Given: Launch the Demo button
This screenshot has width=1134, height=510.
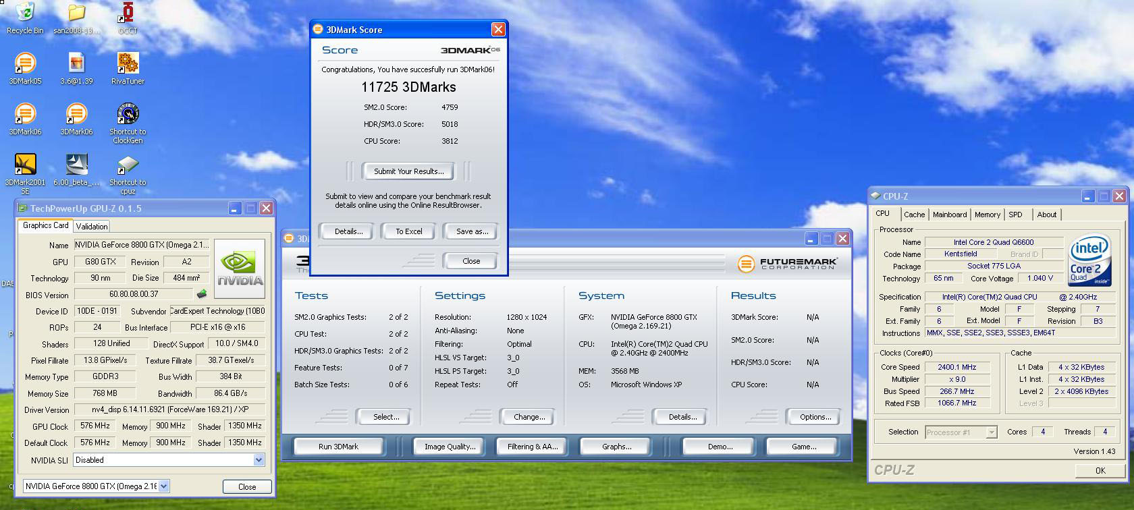Looking at the screenshot, I should 720,447.
